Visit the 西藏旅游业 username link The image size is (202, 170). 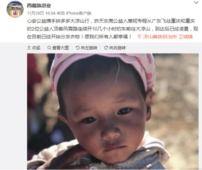(39, 5)
